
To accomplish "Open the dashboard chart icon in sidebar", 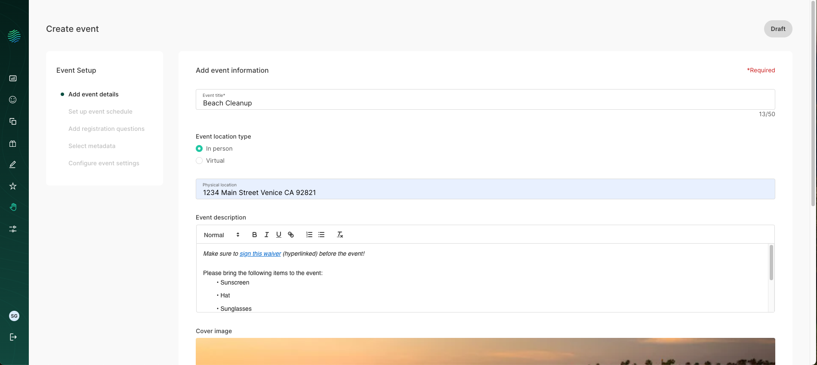I will [13, 78].
